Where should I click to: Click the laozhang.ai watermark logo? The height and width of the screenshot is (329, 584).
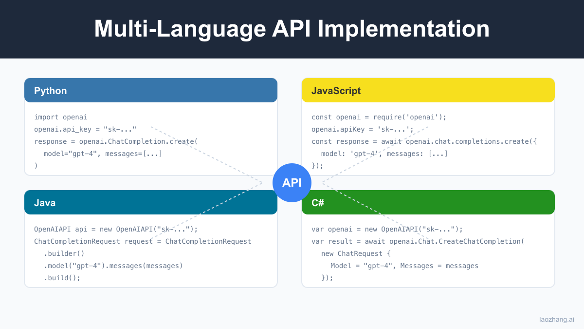[x=556, y=320]
